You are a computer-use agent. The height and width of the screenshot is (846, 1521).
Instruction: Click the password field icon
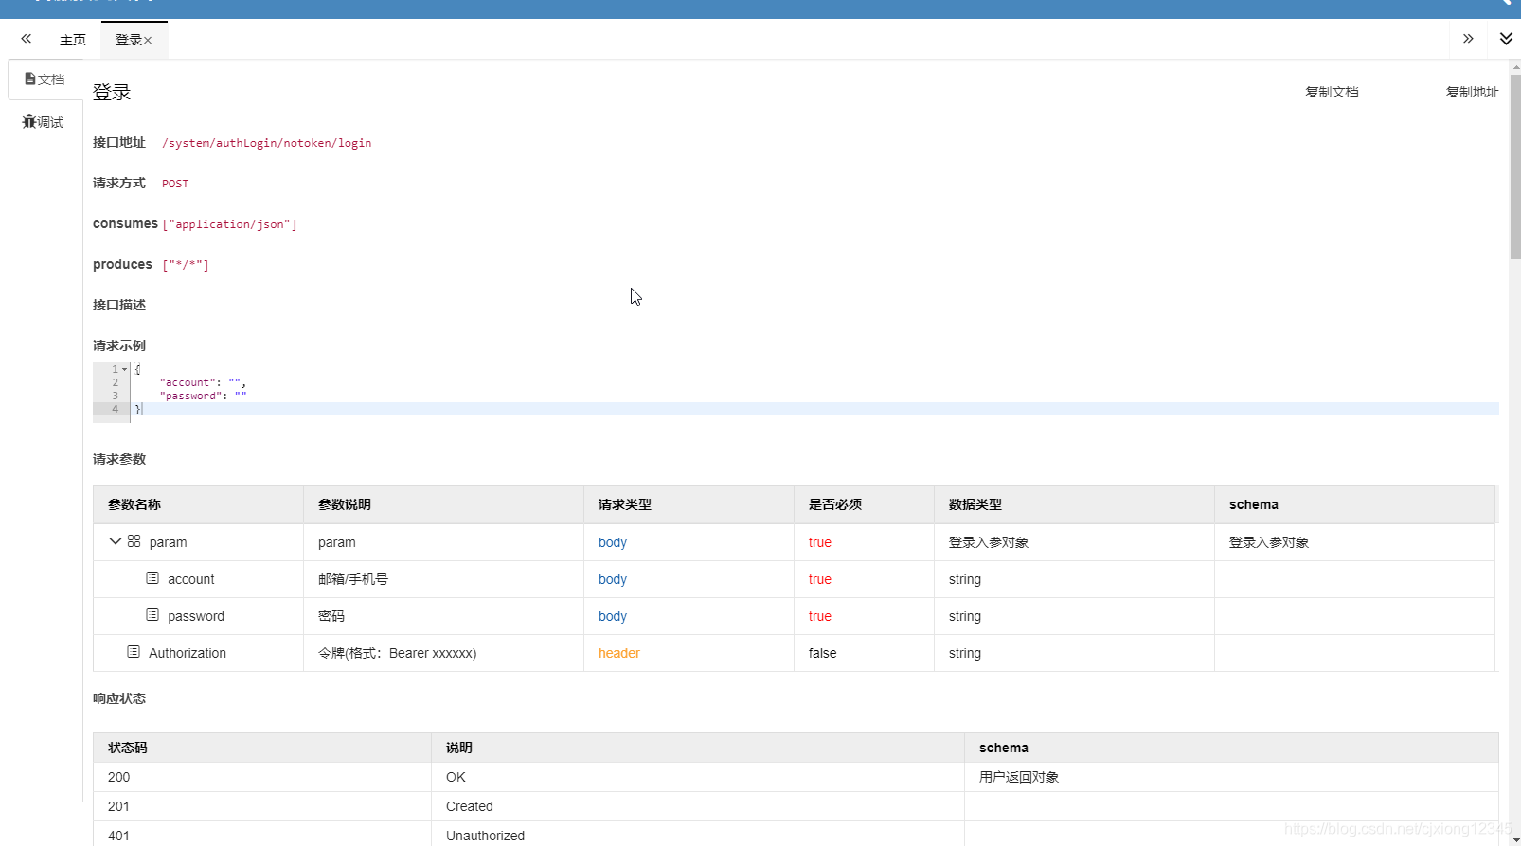(x=152, y=614)
